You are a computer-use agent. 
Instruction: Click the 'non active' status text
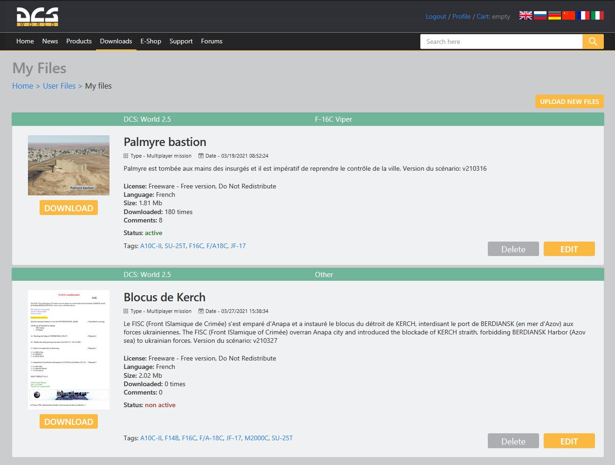pyautogui.click(x=160, y=405)
